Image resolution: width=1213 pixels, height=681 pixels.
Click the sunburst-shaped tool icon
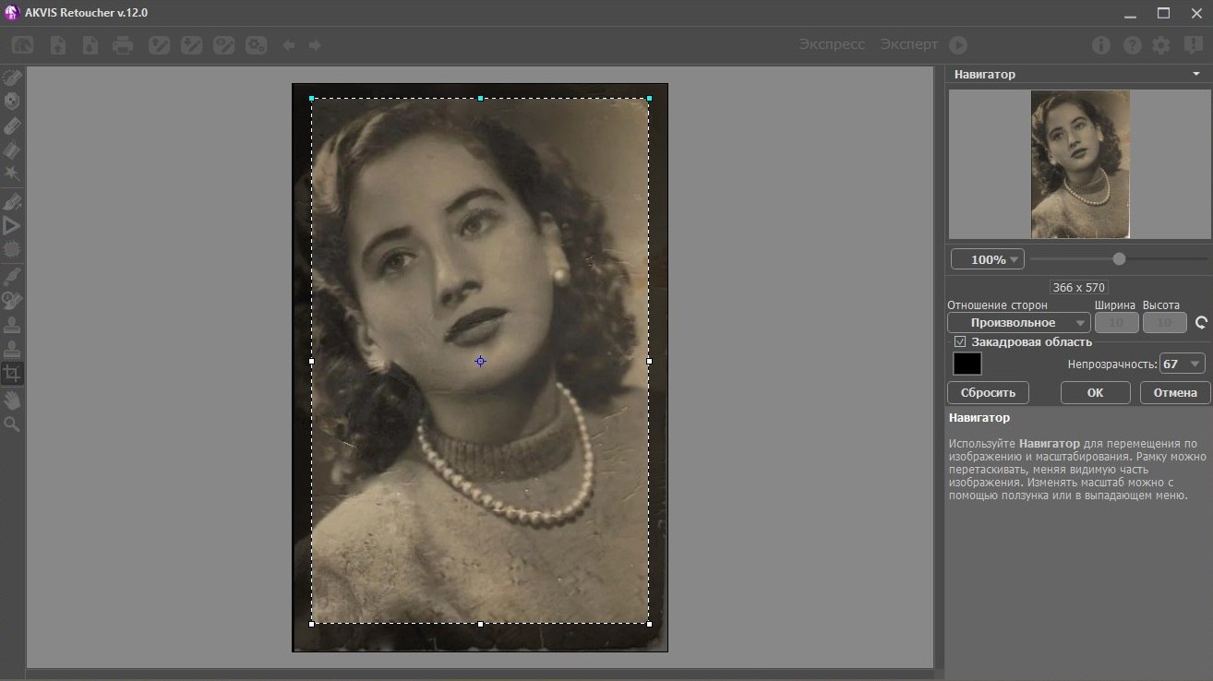tap(12, 249)
